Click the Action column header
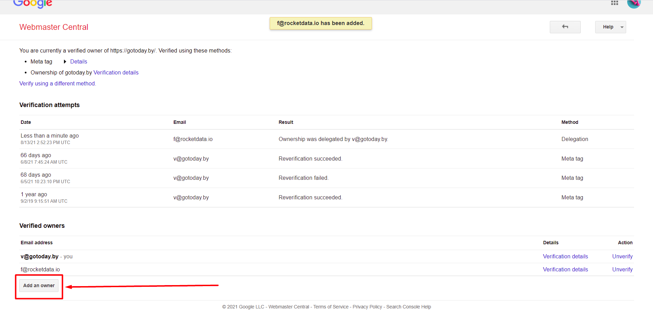Viewport: 653px width, 317px height. 625,243
